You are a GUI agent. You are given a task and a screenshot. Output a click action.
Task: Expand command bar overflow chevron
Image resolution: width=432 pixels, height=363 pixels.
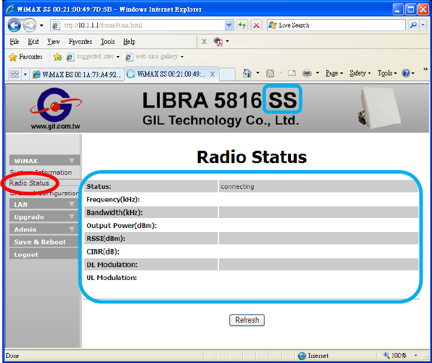tap(426, 69)
